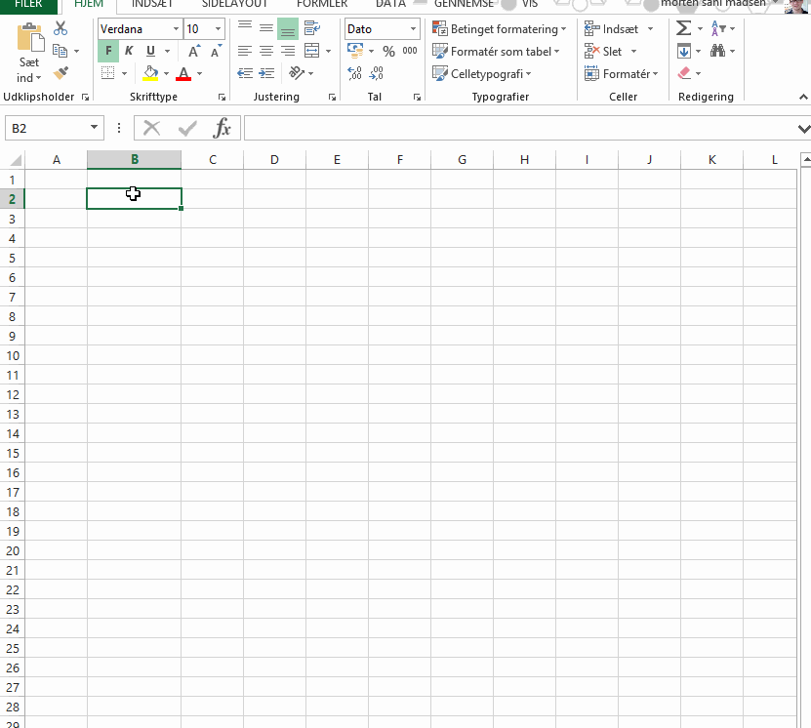Increase font size with larger A icon
The image size is (811, 728).
click(195, 52)
